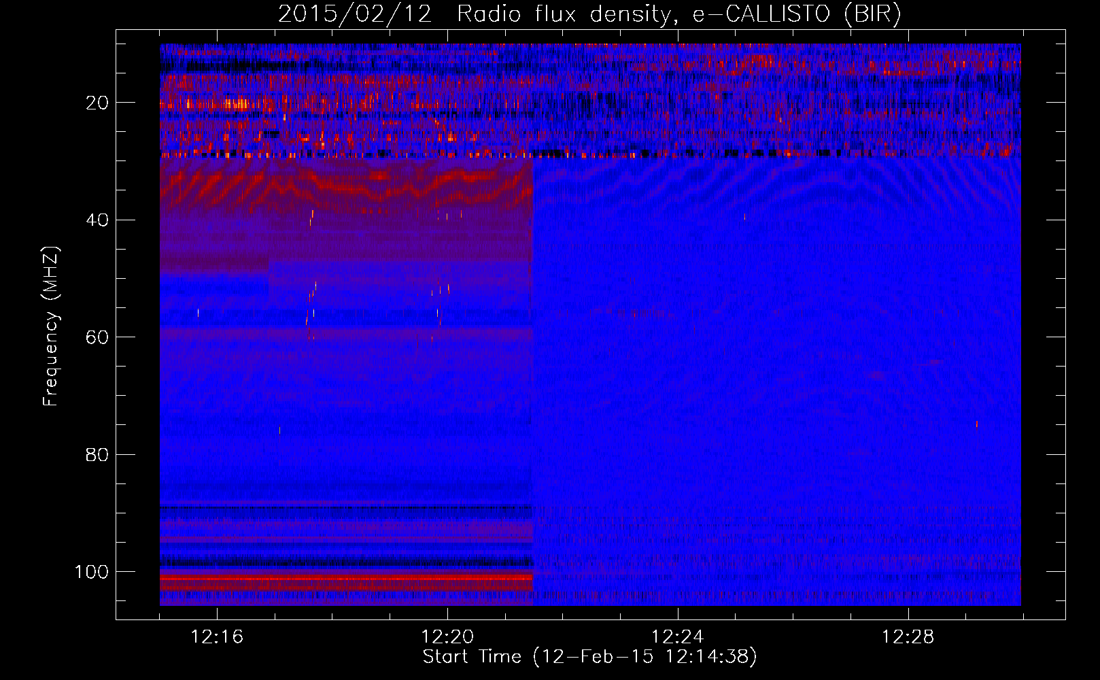
Task: Click the '80' frequency tick label
Action: coord(97,454)
